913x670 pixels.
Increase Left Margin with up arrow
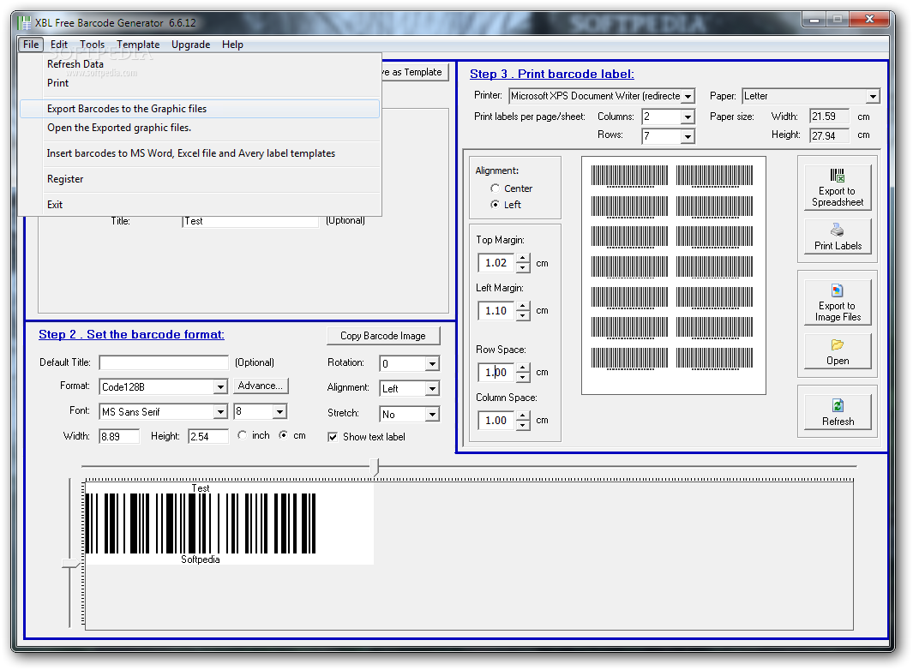[523, 306]
